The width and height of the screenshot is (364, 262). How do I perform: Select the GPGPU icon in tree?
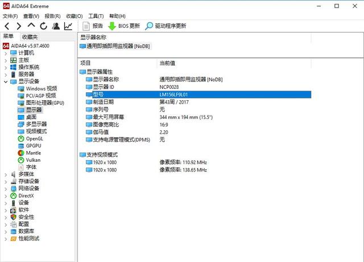click(21, 146)
